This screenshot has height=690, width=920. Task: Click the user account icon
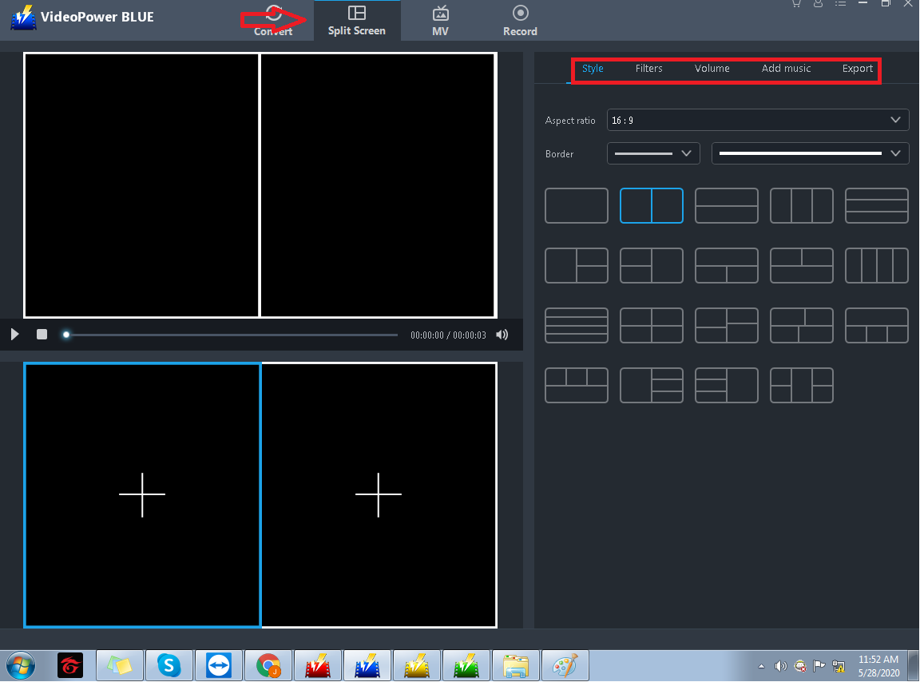coord(818,4)
